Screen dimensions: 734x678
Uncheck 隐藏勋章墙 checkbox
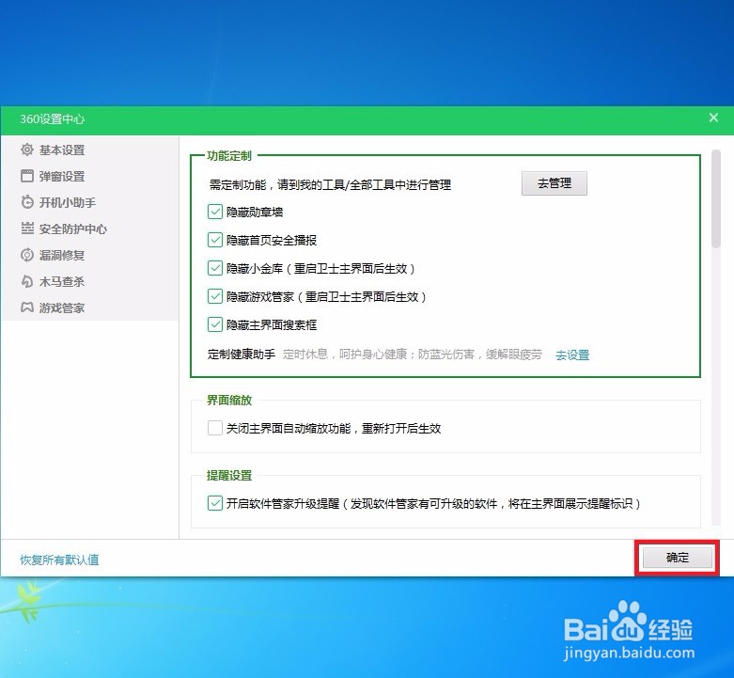click(215, 212)
